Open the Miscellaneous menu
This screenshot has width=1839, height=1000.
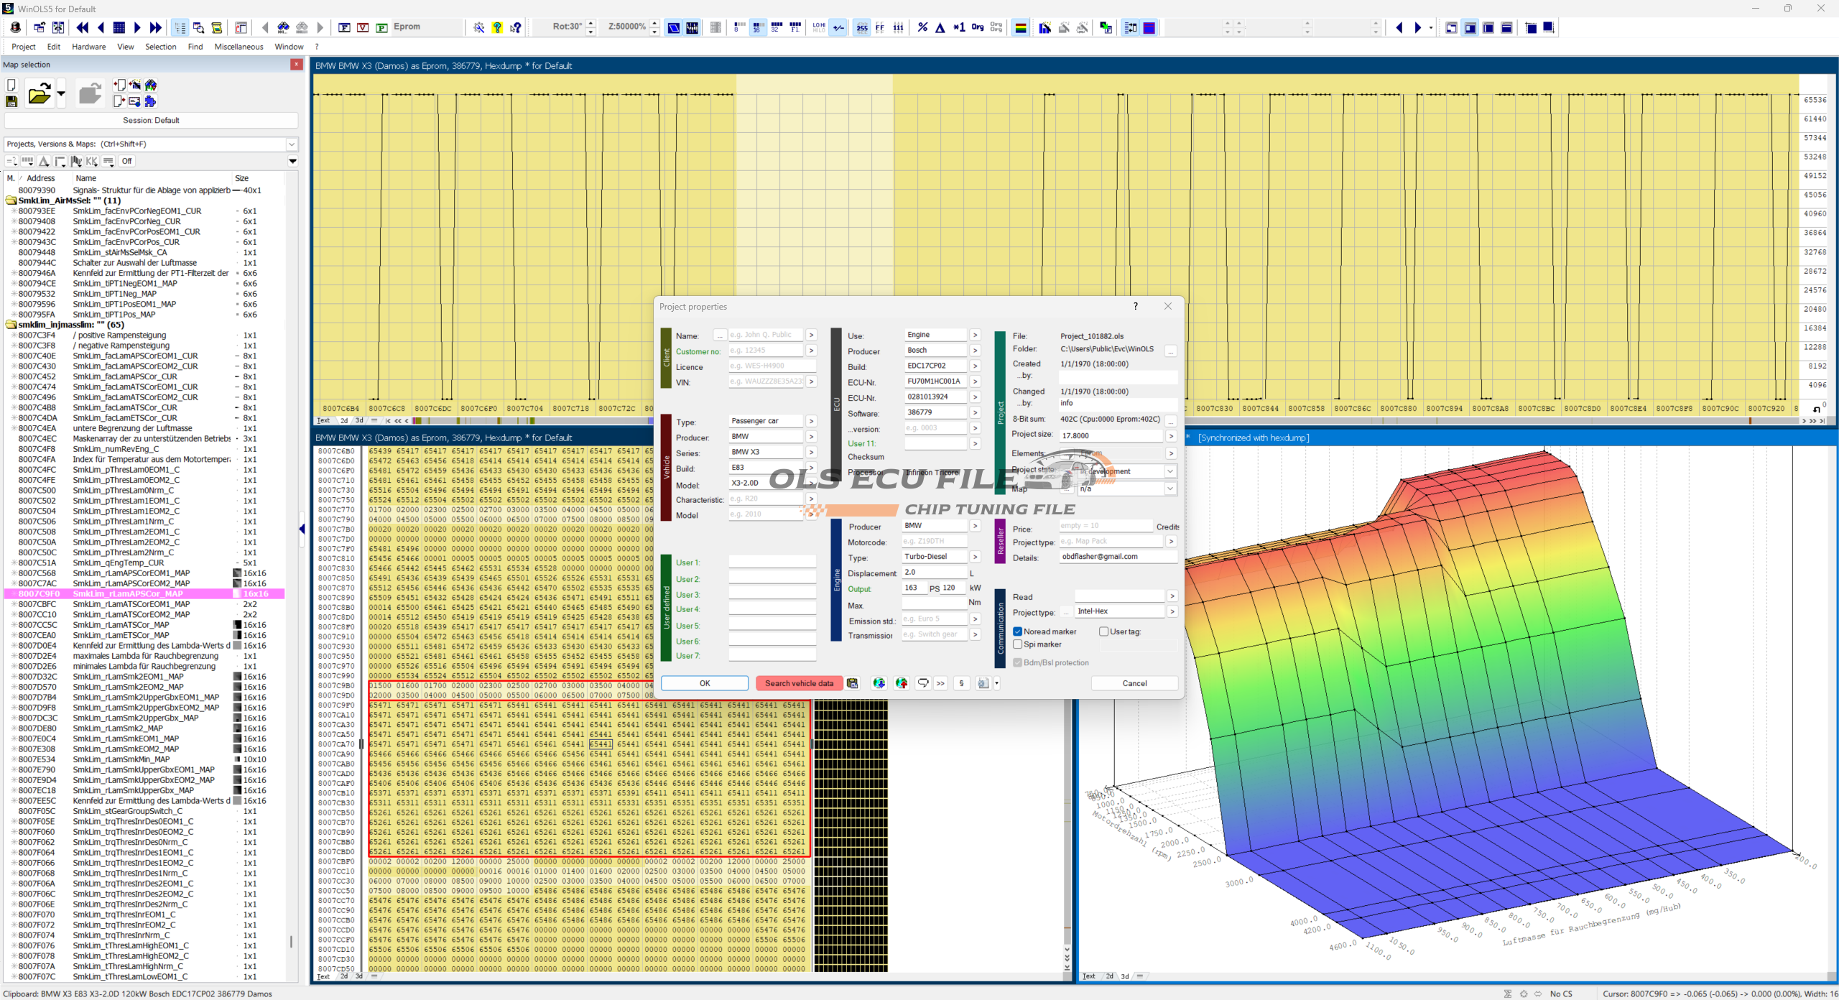(238, 47)
